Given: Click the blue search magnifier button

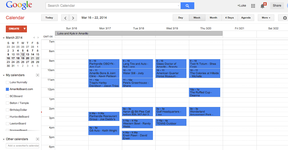Looking at the screenshot, I should click(x=187, y=6).
